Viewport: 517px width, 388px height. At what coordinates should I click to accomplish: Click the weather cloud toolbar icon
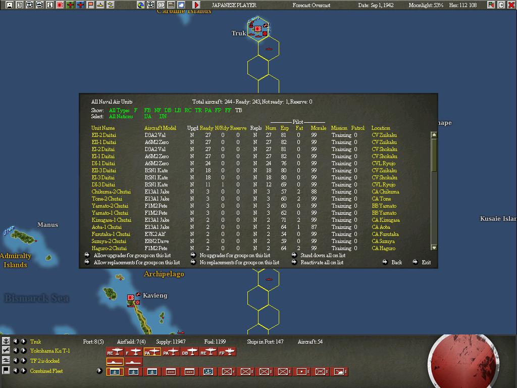pos(181,5)
